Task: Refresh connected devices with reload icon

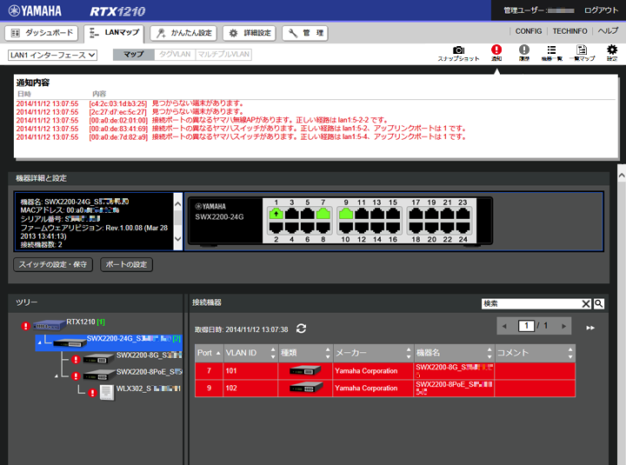Action: (x=302, y=329)
